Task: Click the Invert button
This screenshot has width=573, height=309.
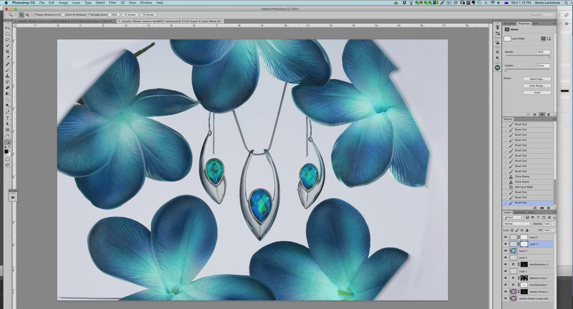Action: [537, 93]
